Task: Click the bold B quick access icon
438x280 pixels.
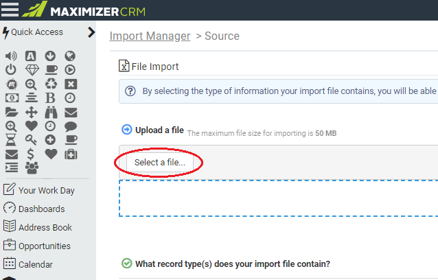Action: pos(50,98)
